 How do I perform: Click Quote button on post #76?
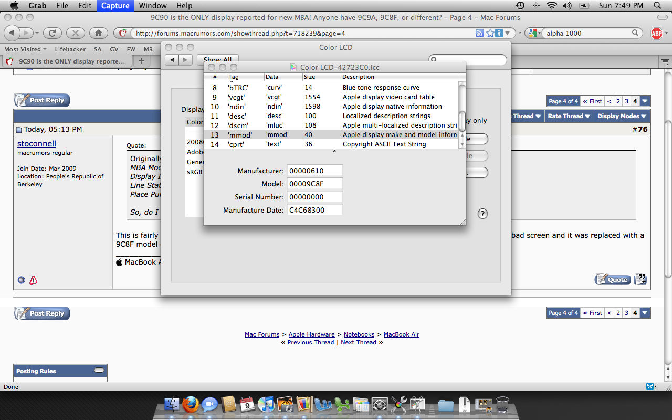[613, 279]
